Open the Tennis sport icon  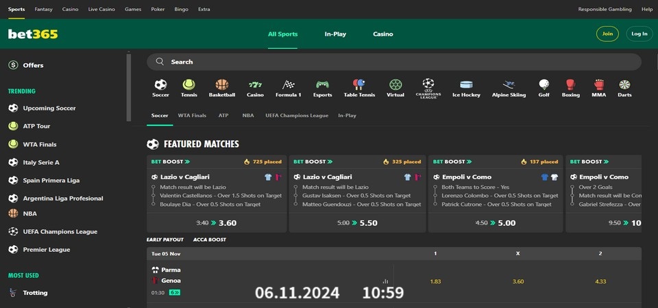(x=189, y=85)
